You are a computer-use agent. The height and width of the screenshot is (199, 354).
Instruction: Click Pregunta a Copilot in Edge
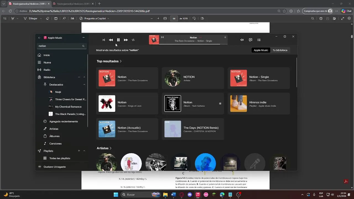(93, 19)
